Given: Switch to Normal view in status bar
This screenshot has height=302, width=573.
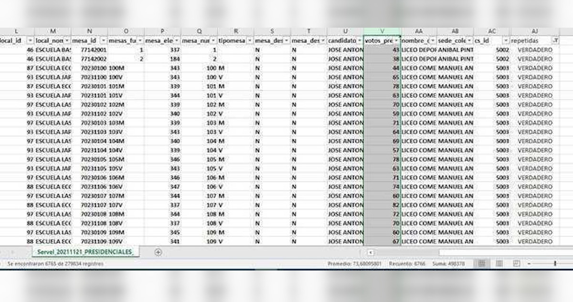Looking at the screenshot, I should [x=482, y=263].
